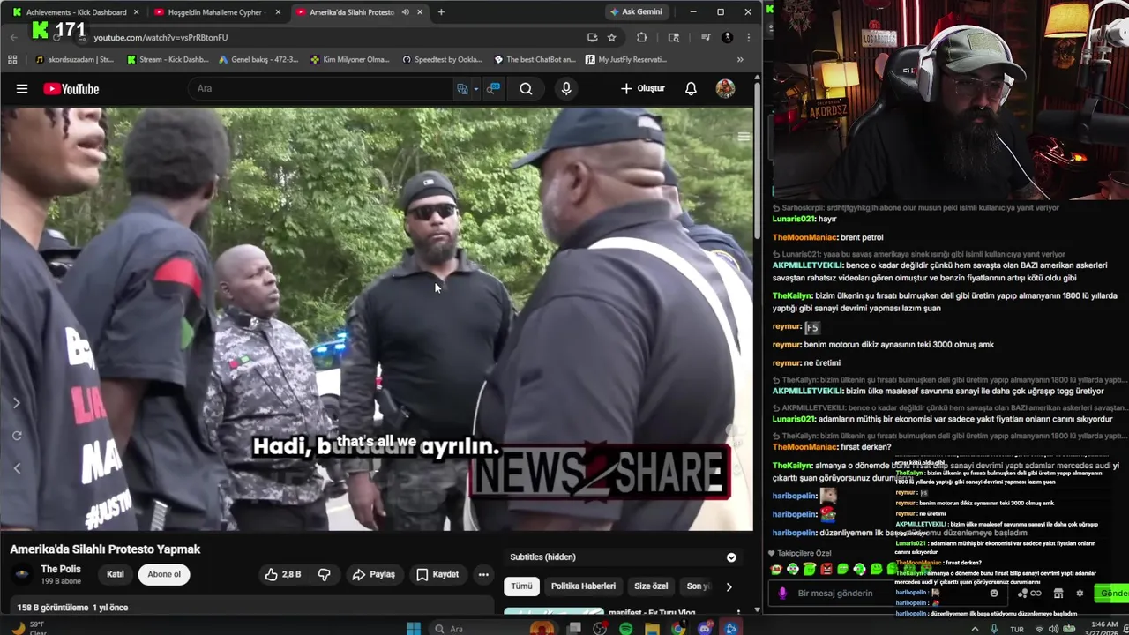Click the TUR keyboard language indicator
1129x635 pixels.
click(x=1017, y=630)
